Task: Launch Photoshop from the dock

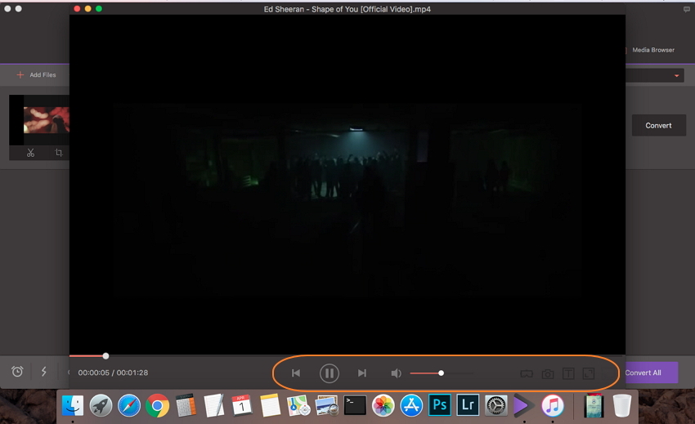Action: pos(440,405)
